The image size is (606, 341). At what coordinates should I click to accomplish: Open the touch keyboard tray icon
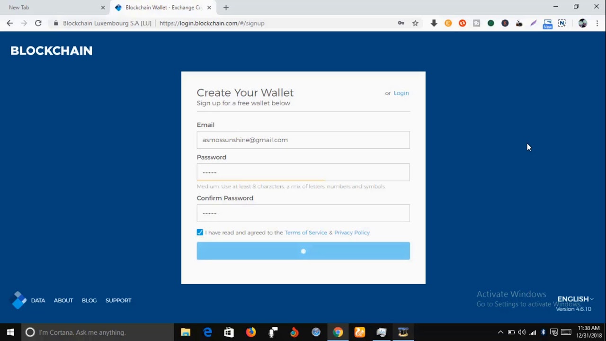coord(566,332)
